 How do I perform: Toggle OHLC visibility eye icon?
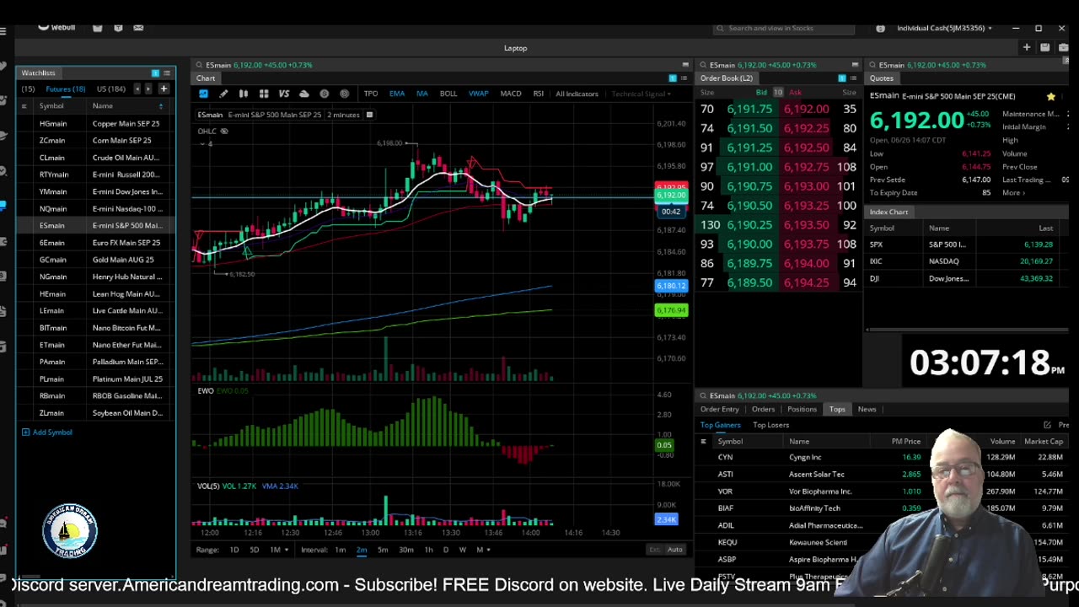point(224,132)
